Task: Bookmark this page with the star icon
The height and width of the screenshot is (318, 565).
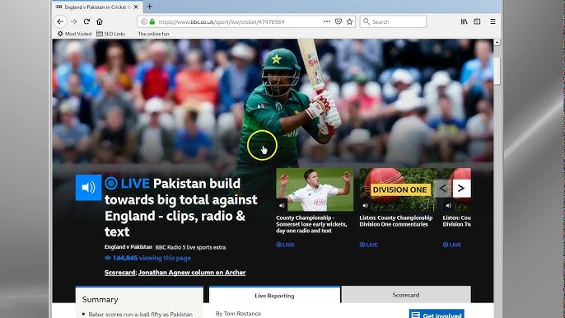Action: [x=349, y=21]
